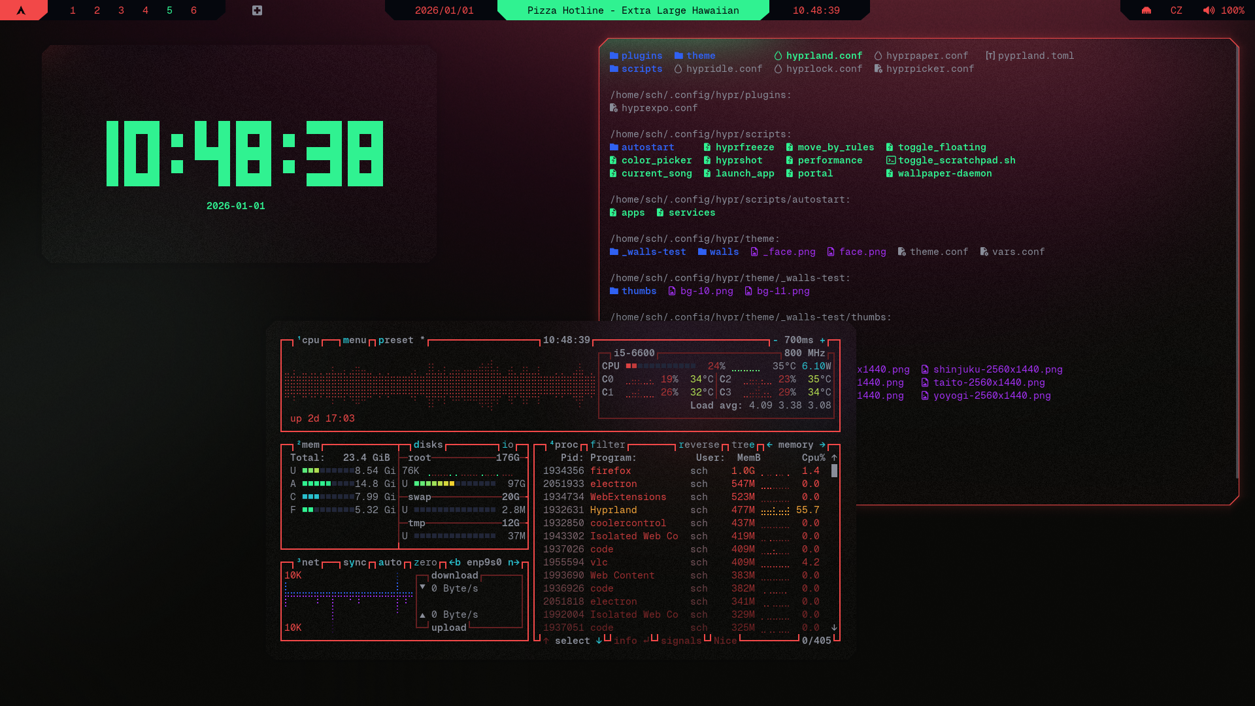The height and width of the screenshot is (706, 1255).
Task: Switch to workspace 5
Action: [169, 10]
